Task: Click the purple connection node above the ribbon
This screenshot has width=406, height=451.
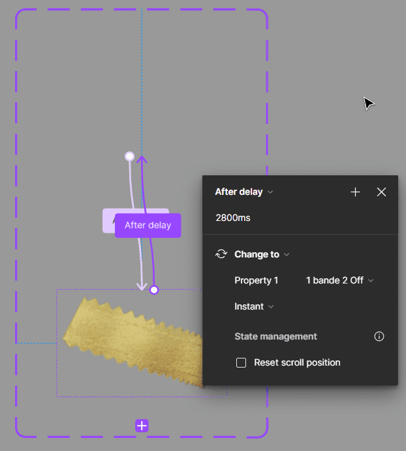Action: pos(154,289)
